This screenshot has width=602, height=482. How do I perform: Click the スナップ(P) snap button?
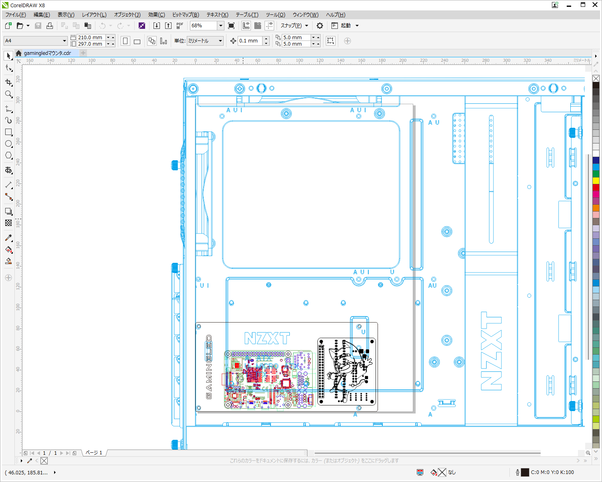[x=291, y=26]
